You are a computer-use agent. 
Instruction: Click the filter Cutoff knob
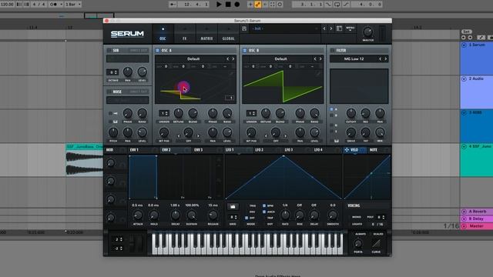pyautogui.click(x=351, y=113)
